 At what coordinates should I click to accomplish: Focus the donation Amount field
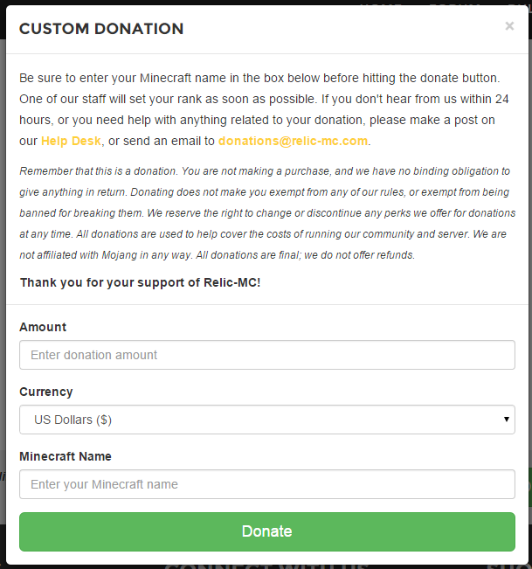click(x=266, y=355)
